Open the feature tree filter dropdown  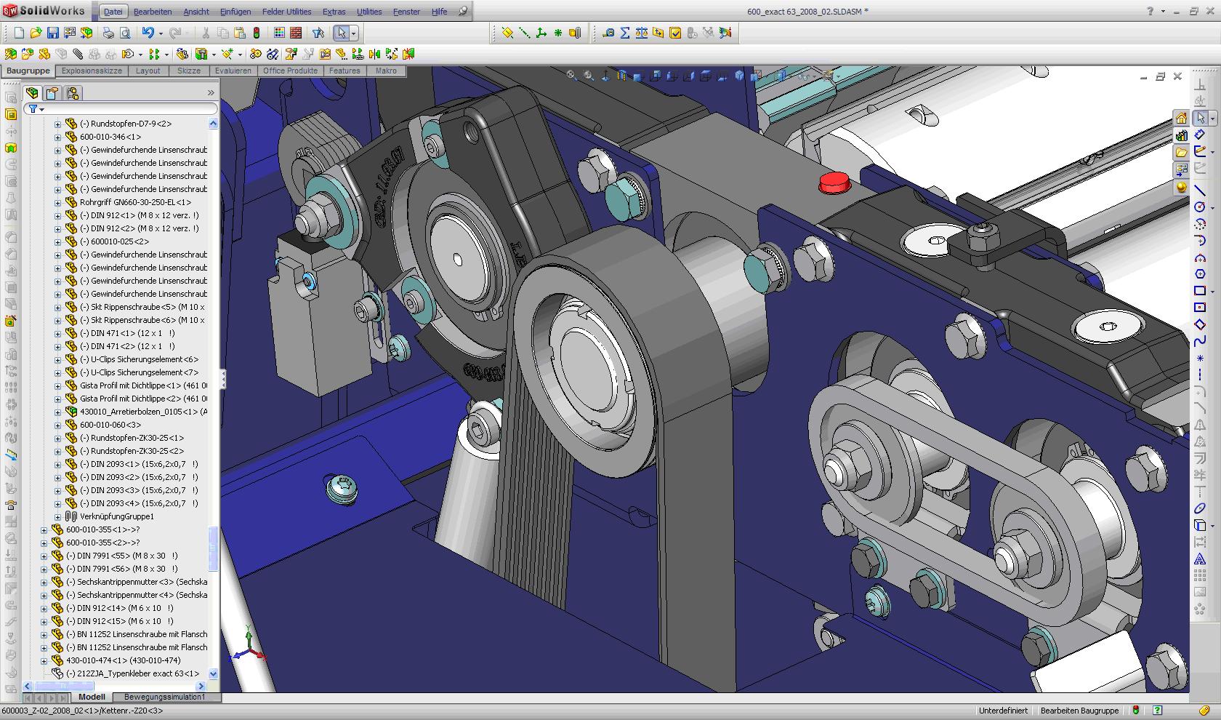tap(41, 109)
